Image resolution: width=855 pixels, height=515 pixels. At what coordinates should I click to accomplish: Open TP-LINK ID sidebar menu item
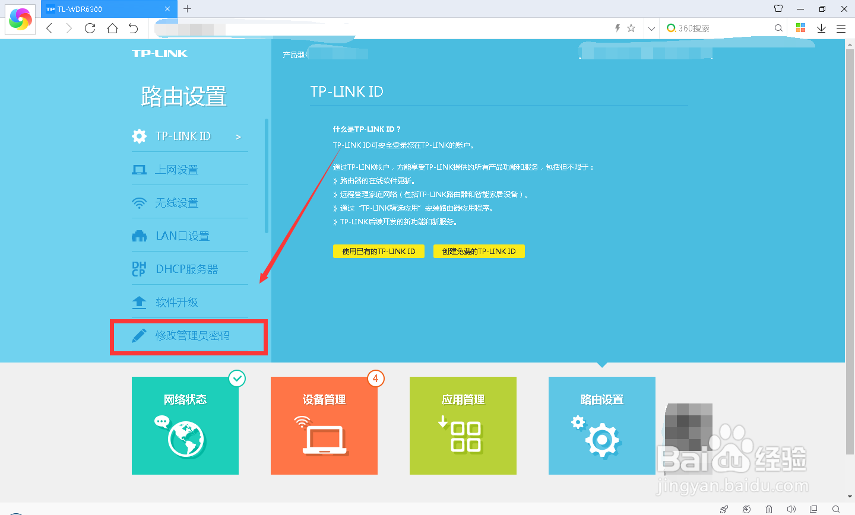190,136
